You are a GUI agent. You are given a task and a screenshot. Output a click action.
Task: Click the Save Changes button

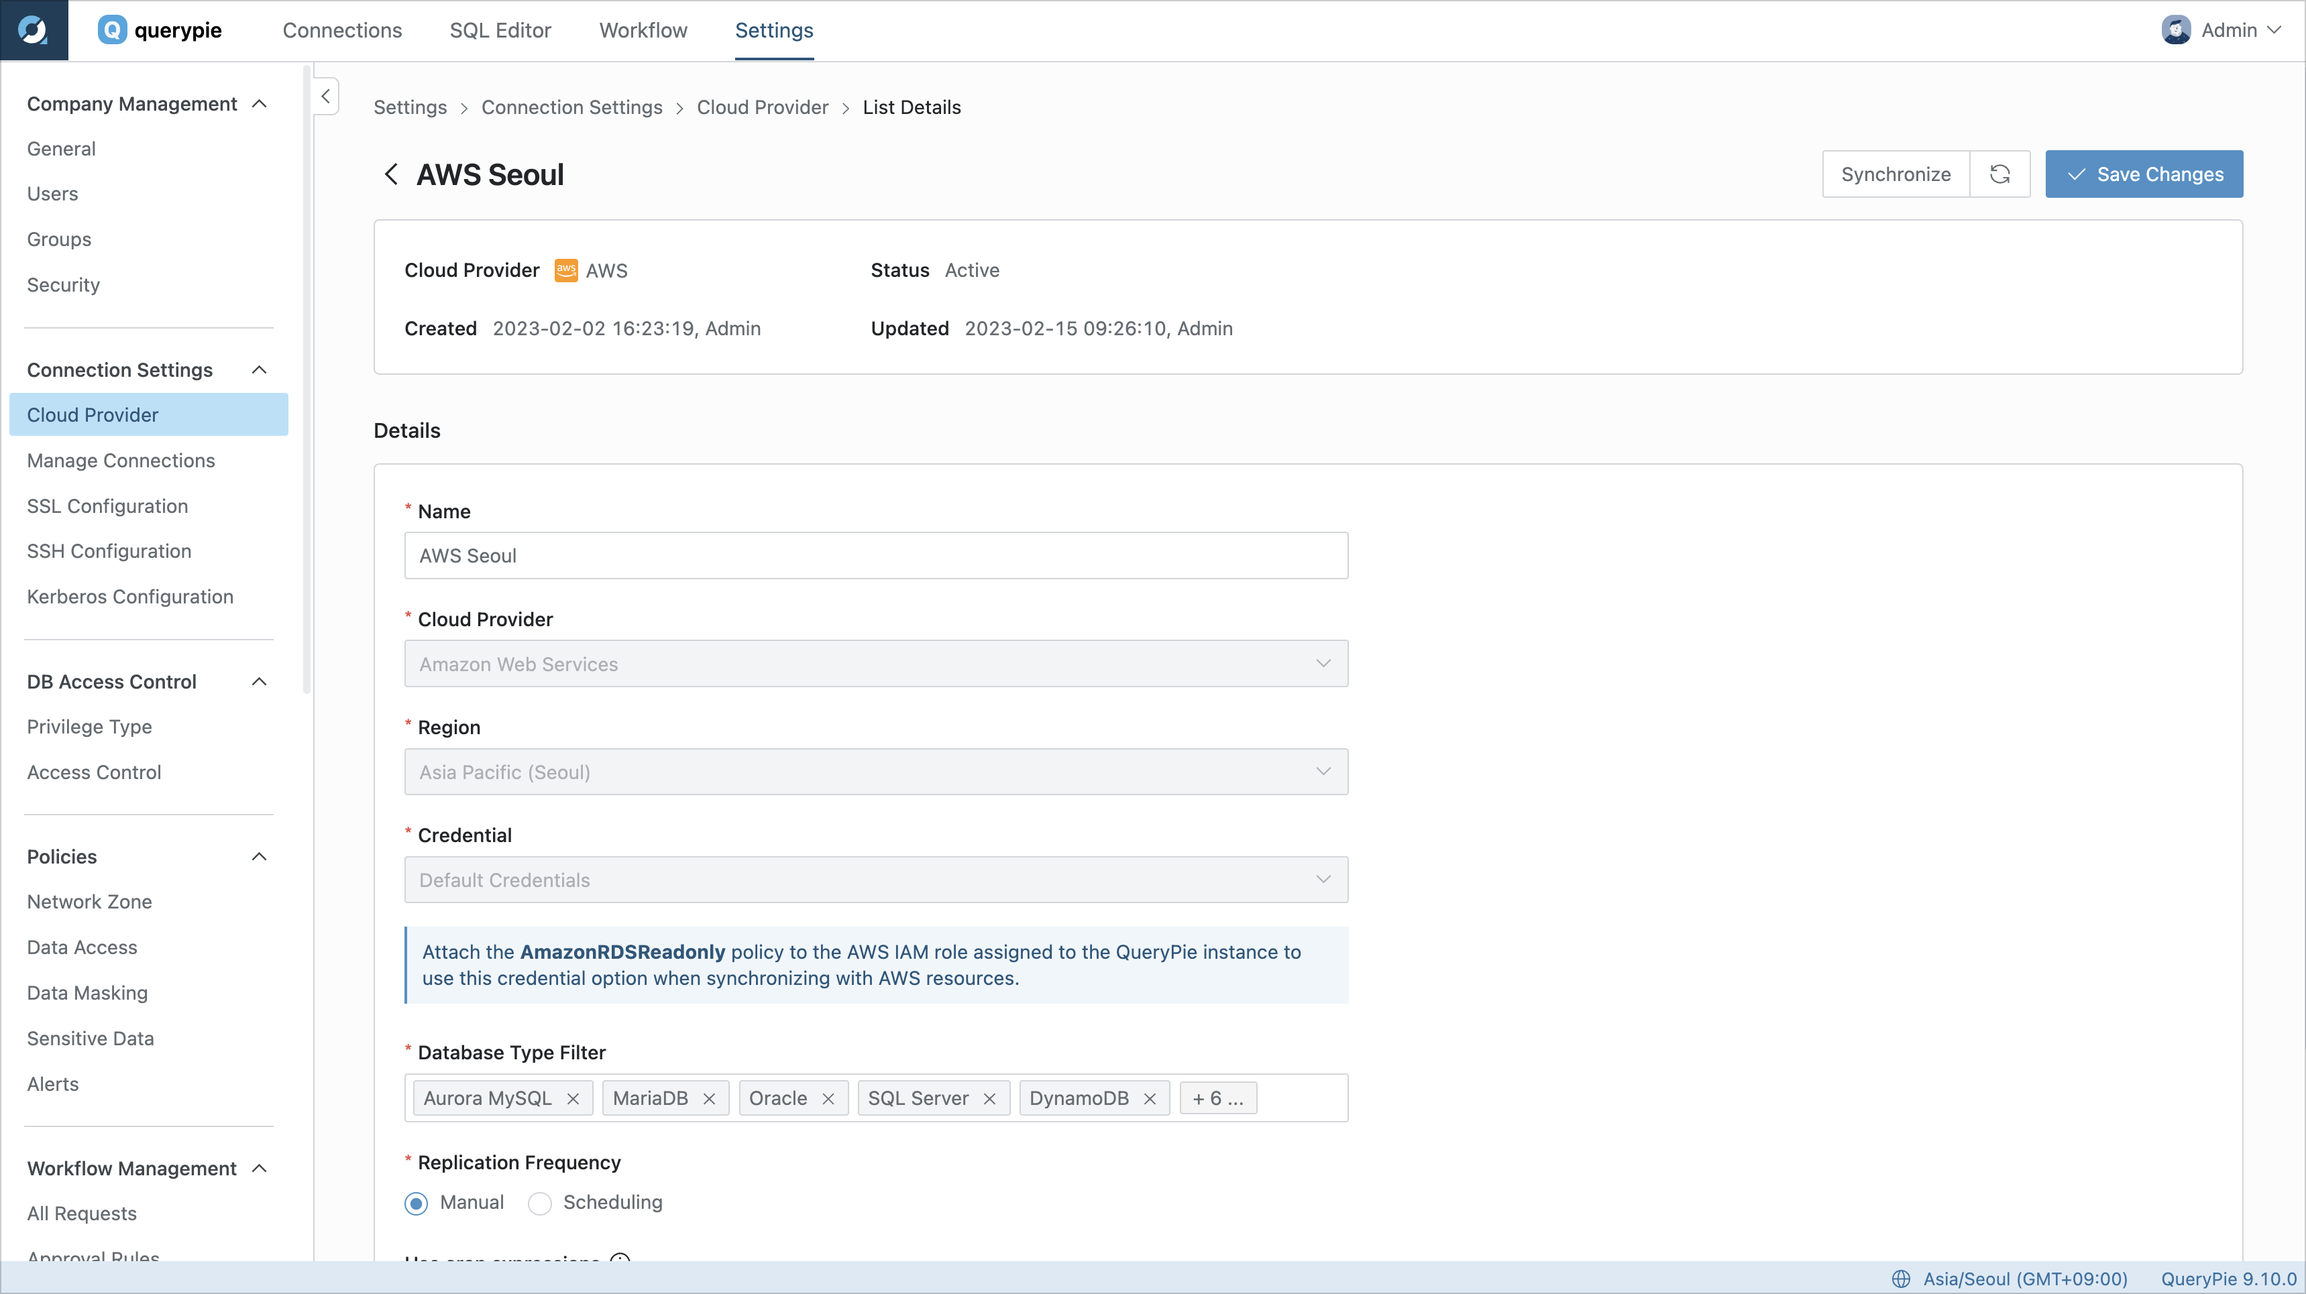2144,174
